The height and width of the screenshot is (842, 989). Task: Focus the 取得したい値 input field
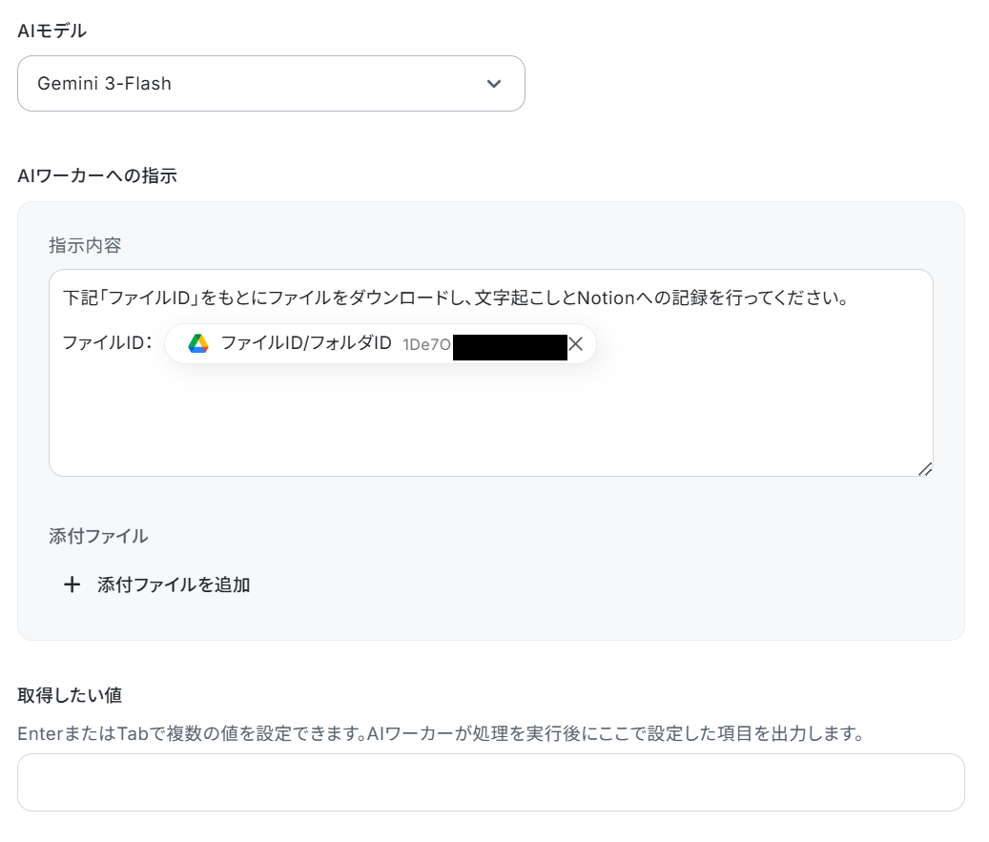point(491,782)
